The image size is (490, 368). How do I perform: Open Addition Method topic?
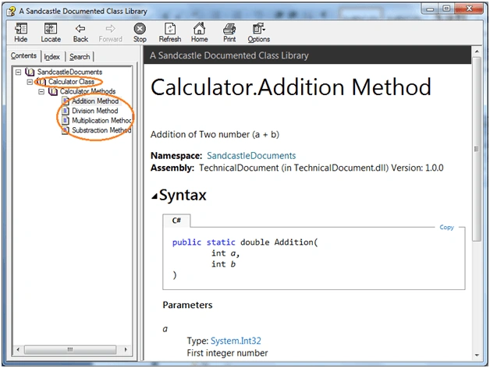95,101
